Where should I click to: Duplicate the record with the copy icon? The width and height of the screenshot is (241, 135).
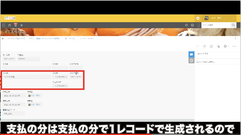tap(218, 46)
